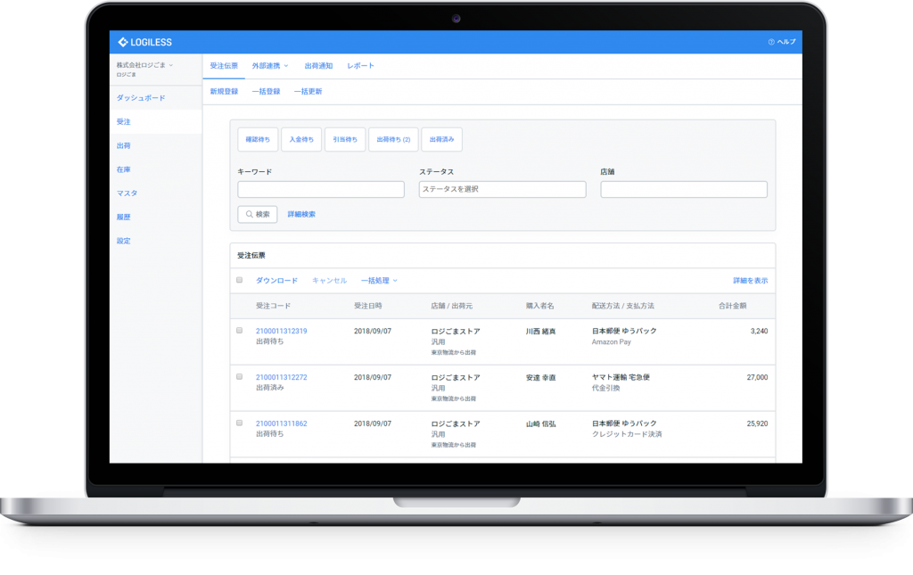Click ヤマト運輸 宅急便 delivery text
The image size is (913, 575).
(621, 377)
